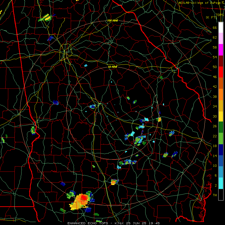Click the dark green legend swatch
Viewport: 225px width, 225px height.
221,127
